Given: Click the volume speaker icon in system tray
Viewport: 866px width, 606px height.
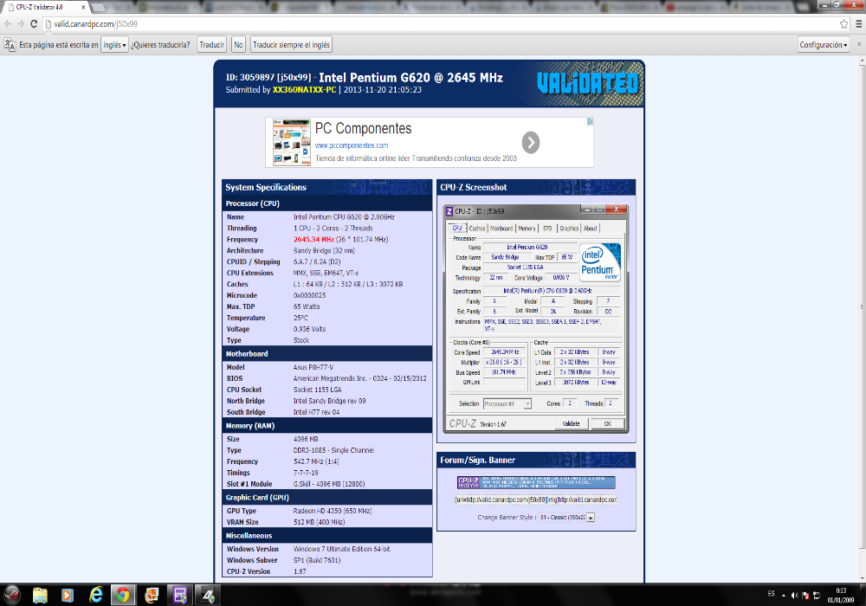Looking at the screenshot, I should tap(794, 595).
